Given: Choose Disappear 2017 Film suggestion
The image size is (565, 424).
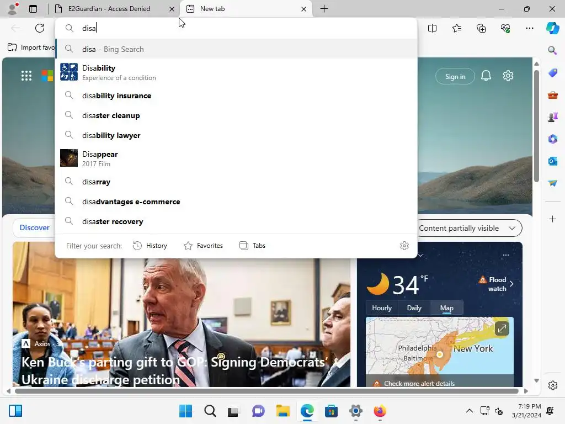Looking at the screenshot, I should [236, 158].
